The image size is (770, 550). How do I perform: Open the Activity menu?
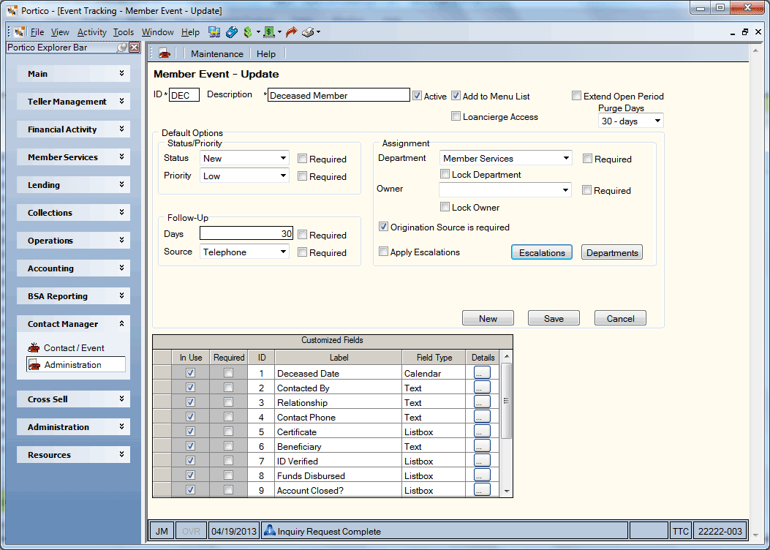(92, 32)
